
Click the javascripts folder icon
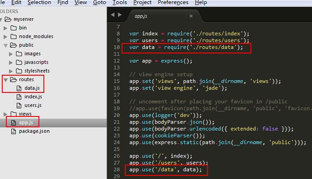[x=19, y=62]
